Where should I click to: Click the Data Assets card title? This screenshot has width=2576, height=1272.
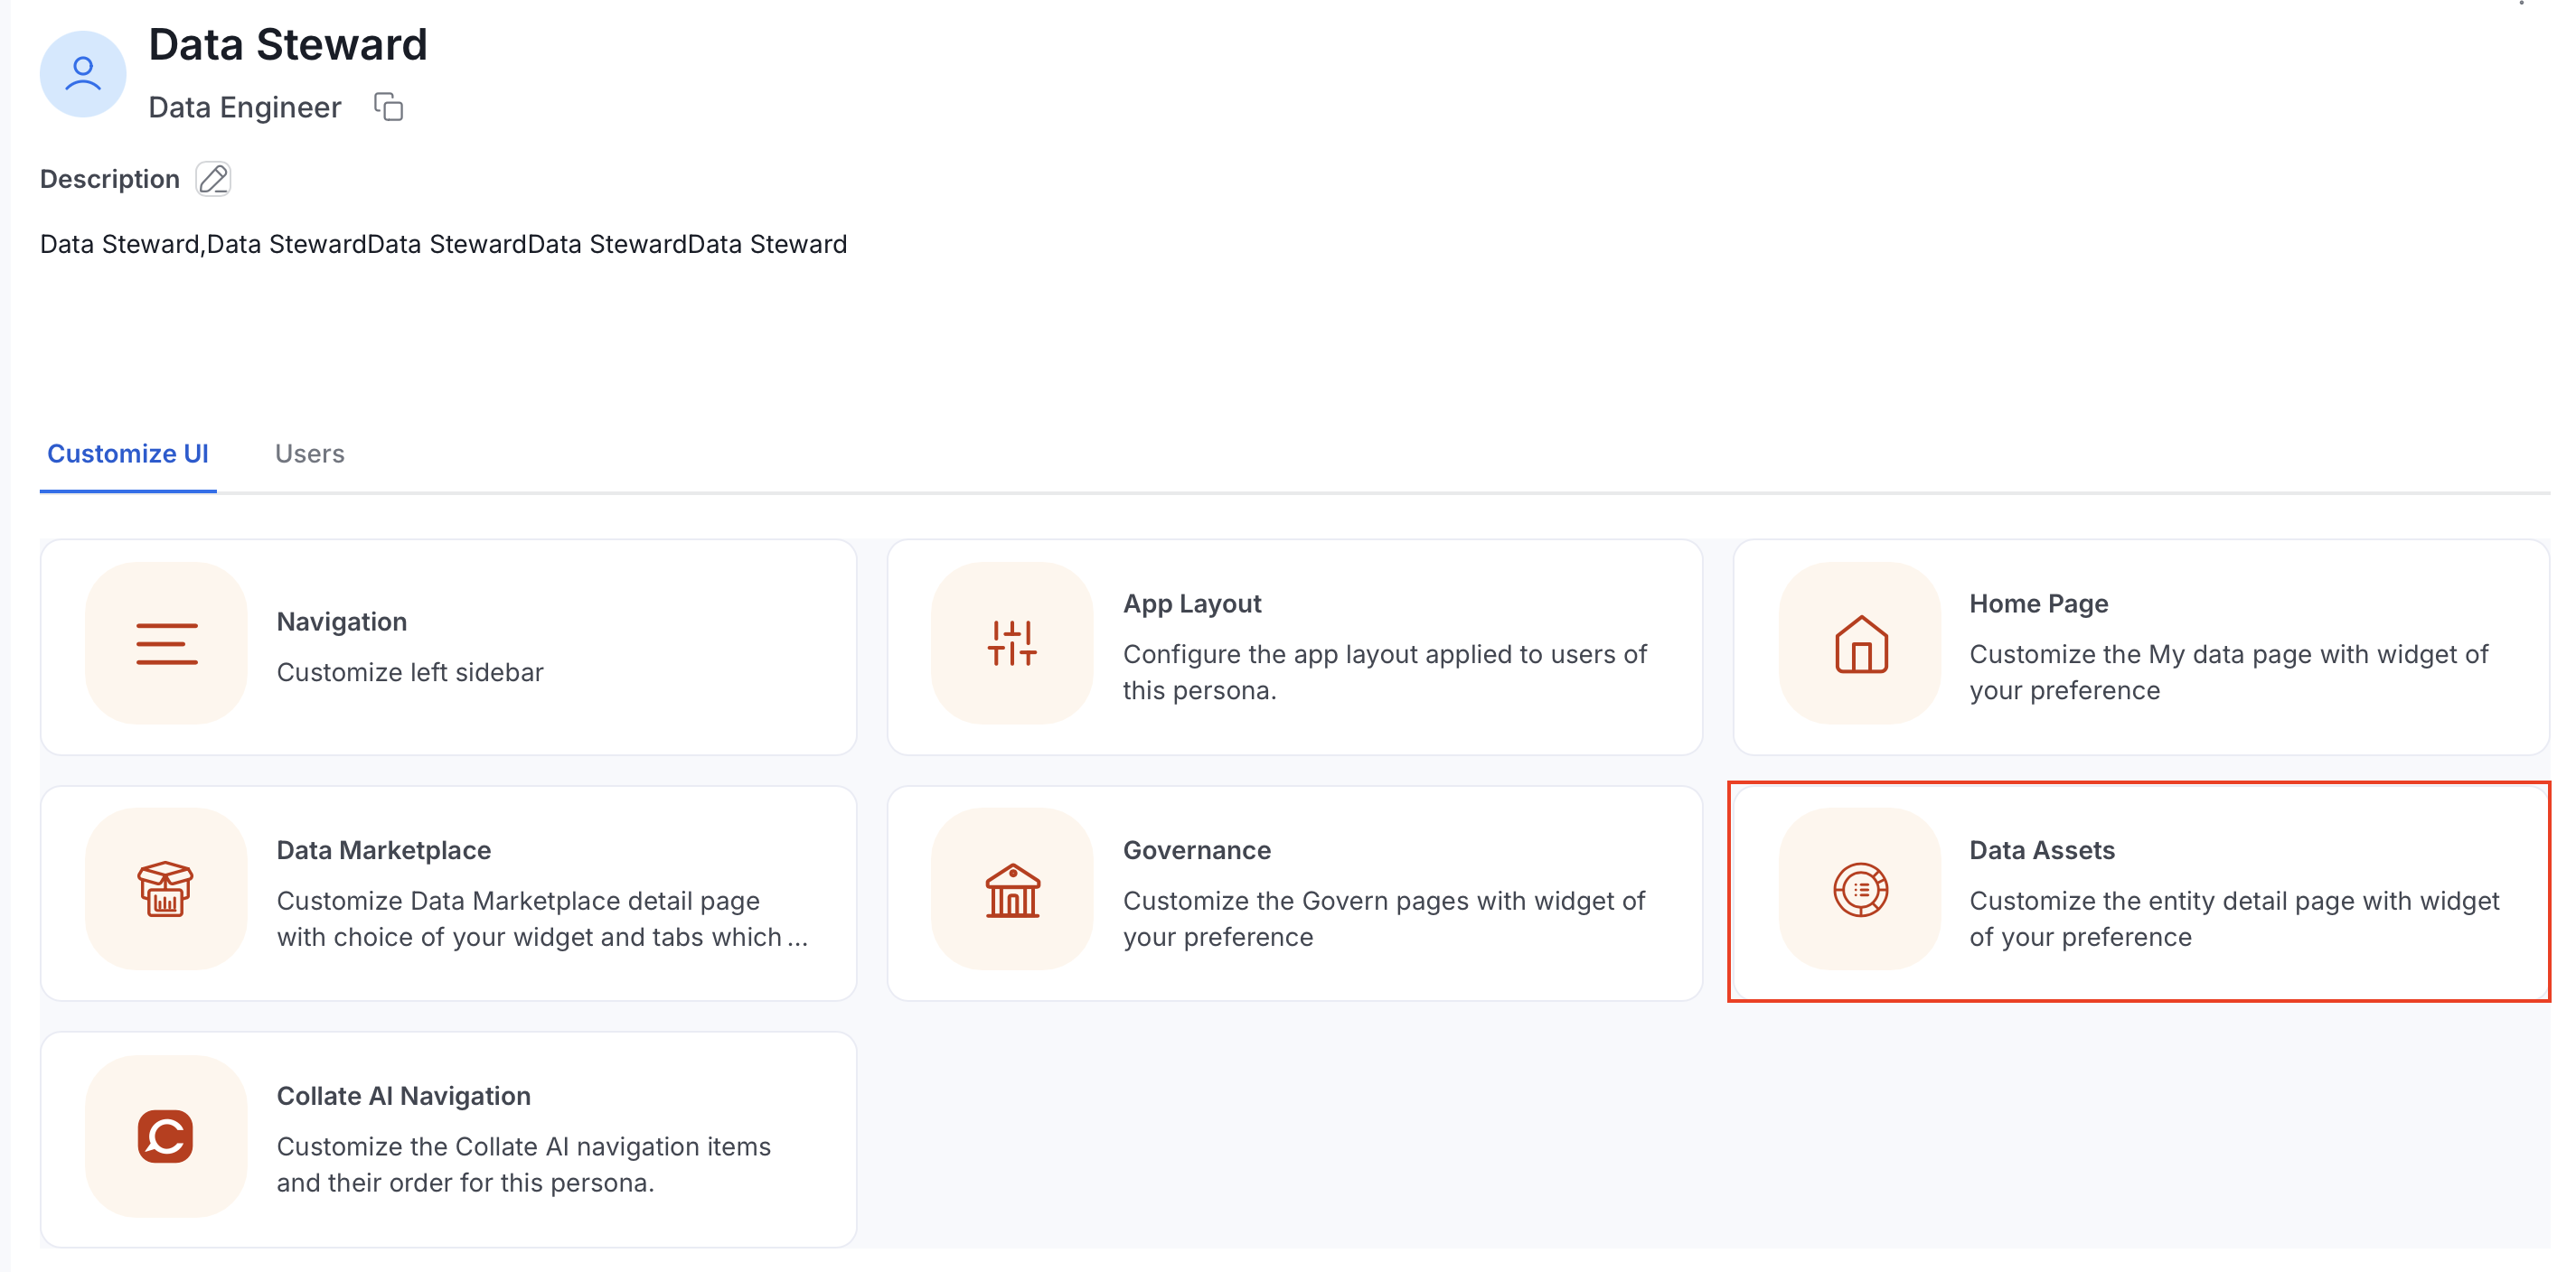click(x=2042, y=850)
